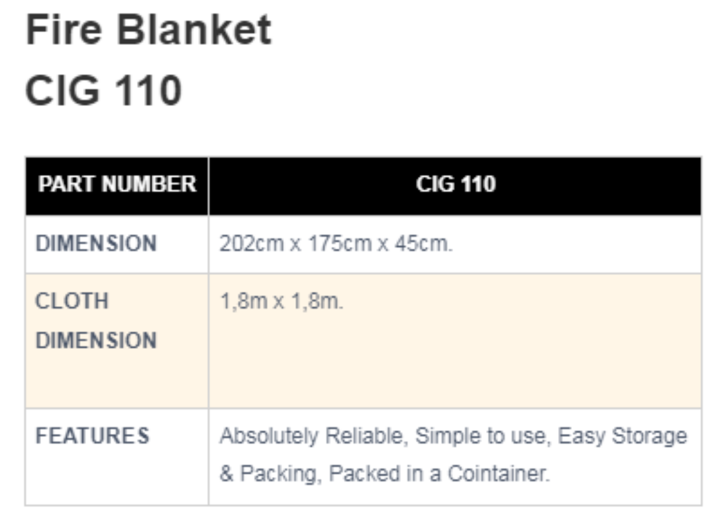The height and width of the screenshot is (519, 725).
Task: Click the DIMENSION label in the second row
Action: (x=96, y=243)
